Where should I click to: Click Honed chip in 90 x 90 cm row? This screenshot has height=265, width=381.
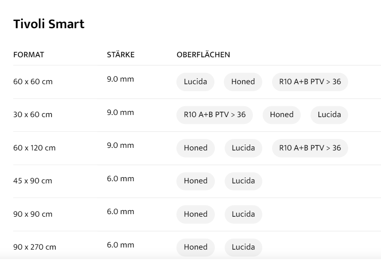pyautogui.click(x=196, y=214)
